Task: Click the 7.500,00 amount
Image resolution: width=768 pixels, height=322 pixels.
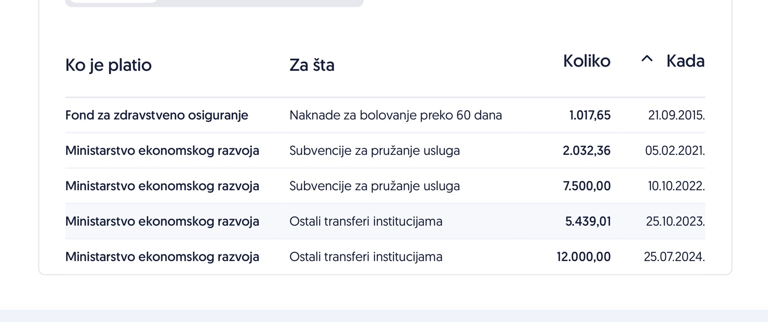Action: point(587,186)
